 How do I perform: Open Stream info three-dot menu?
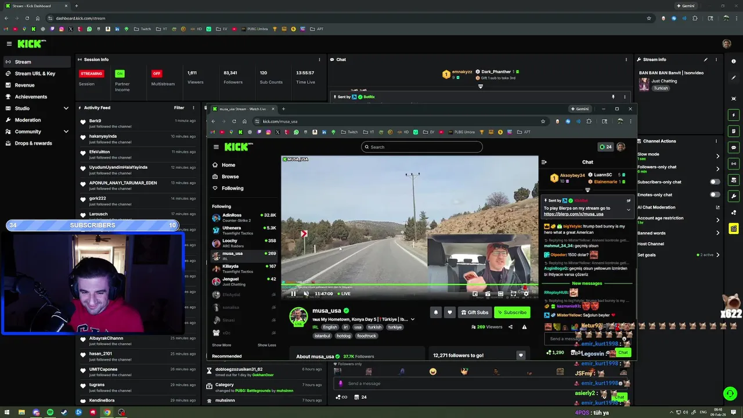pos(716,59)
